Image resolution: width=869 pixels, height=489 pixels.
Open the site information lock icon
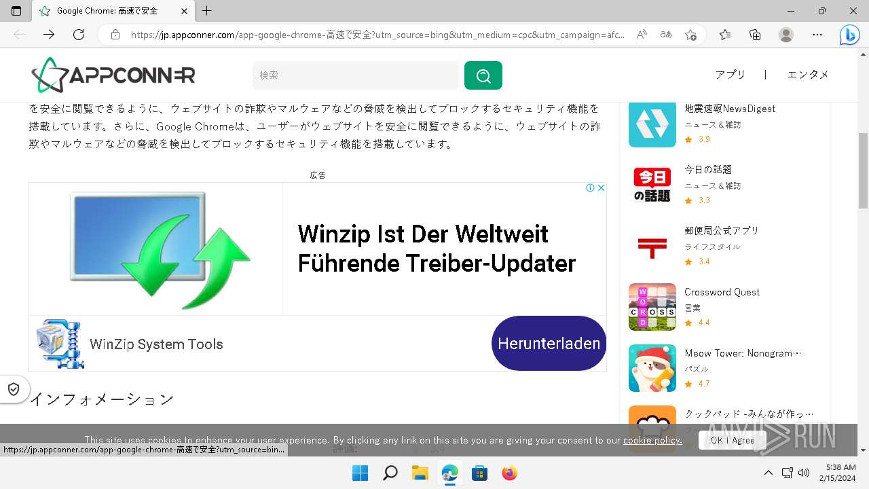(x=115, y=35)
